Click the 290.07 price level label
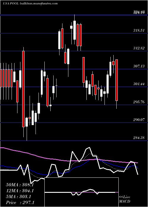 139,120
